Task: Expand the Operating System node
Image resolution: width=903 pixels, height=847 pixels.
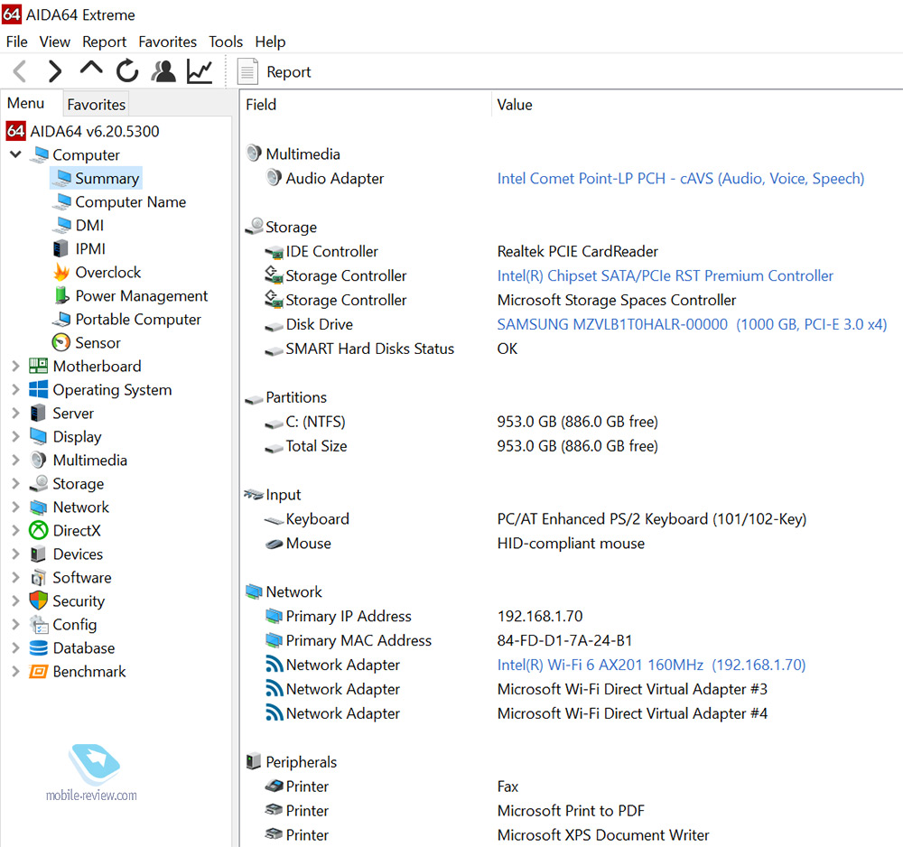Action: [x=15, y=390]
